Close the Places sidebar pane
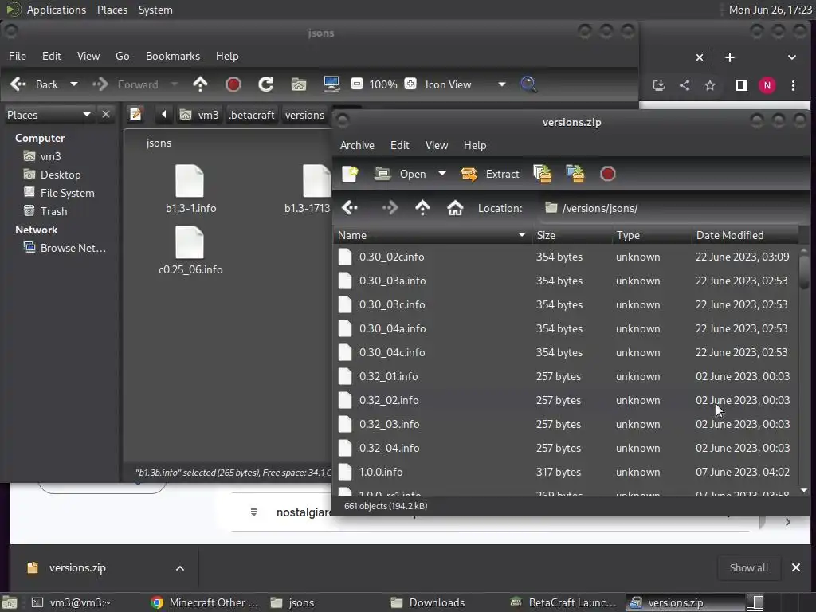 (106, 114)
